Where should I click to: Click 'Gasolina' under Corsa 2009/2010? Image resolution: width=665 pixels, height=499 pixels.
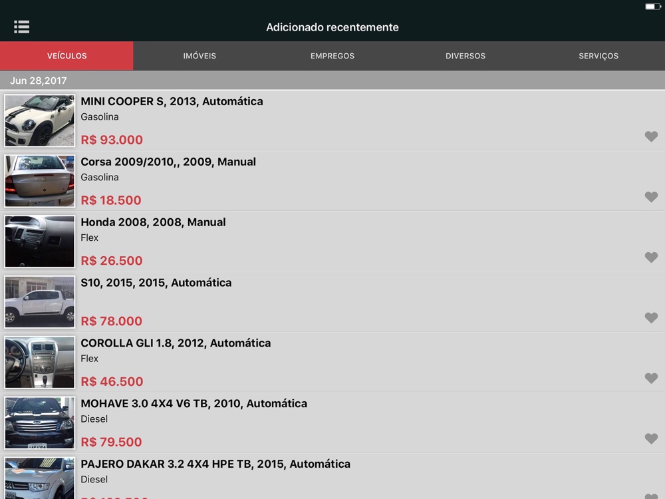100,178
